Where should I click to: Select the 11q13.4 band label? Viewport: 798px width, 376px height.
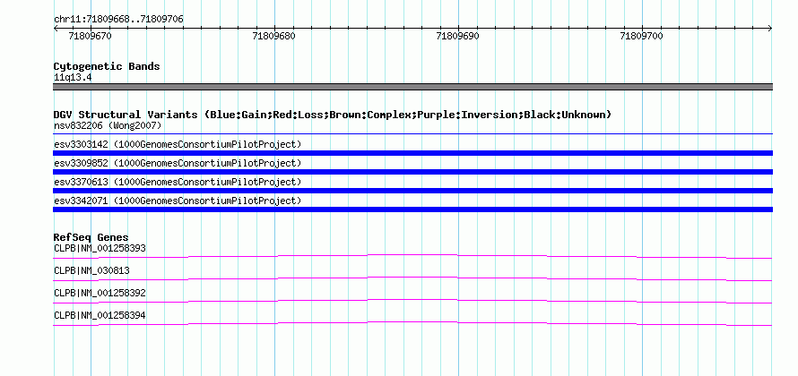73,78
